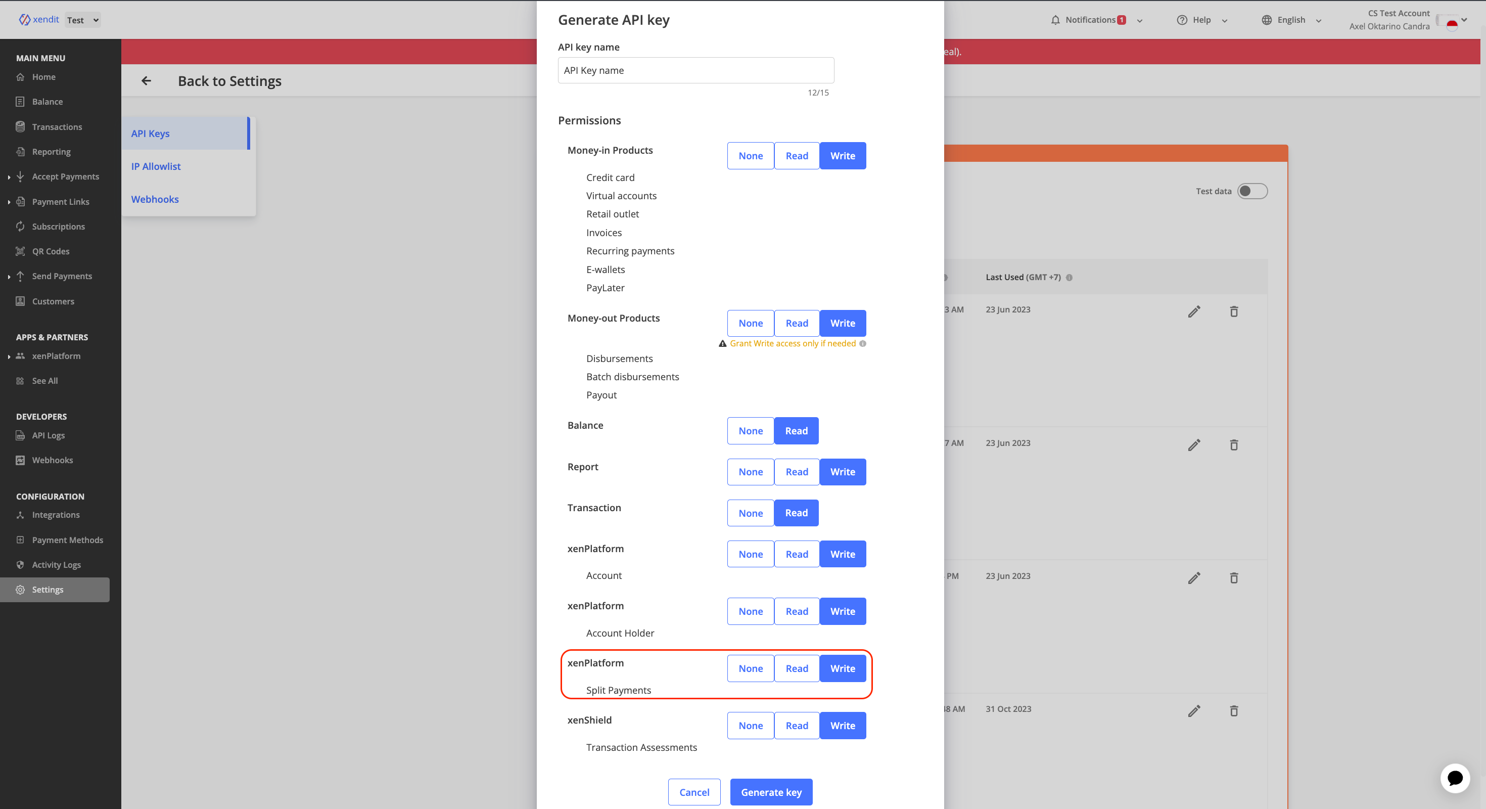Set Money-out Products permission to Write
The width and height of the screenshot is (1486, 809).
(843, 323)
